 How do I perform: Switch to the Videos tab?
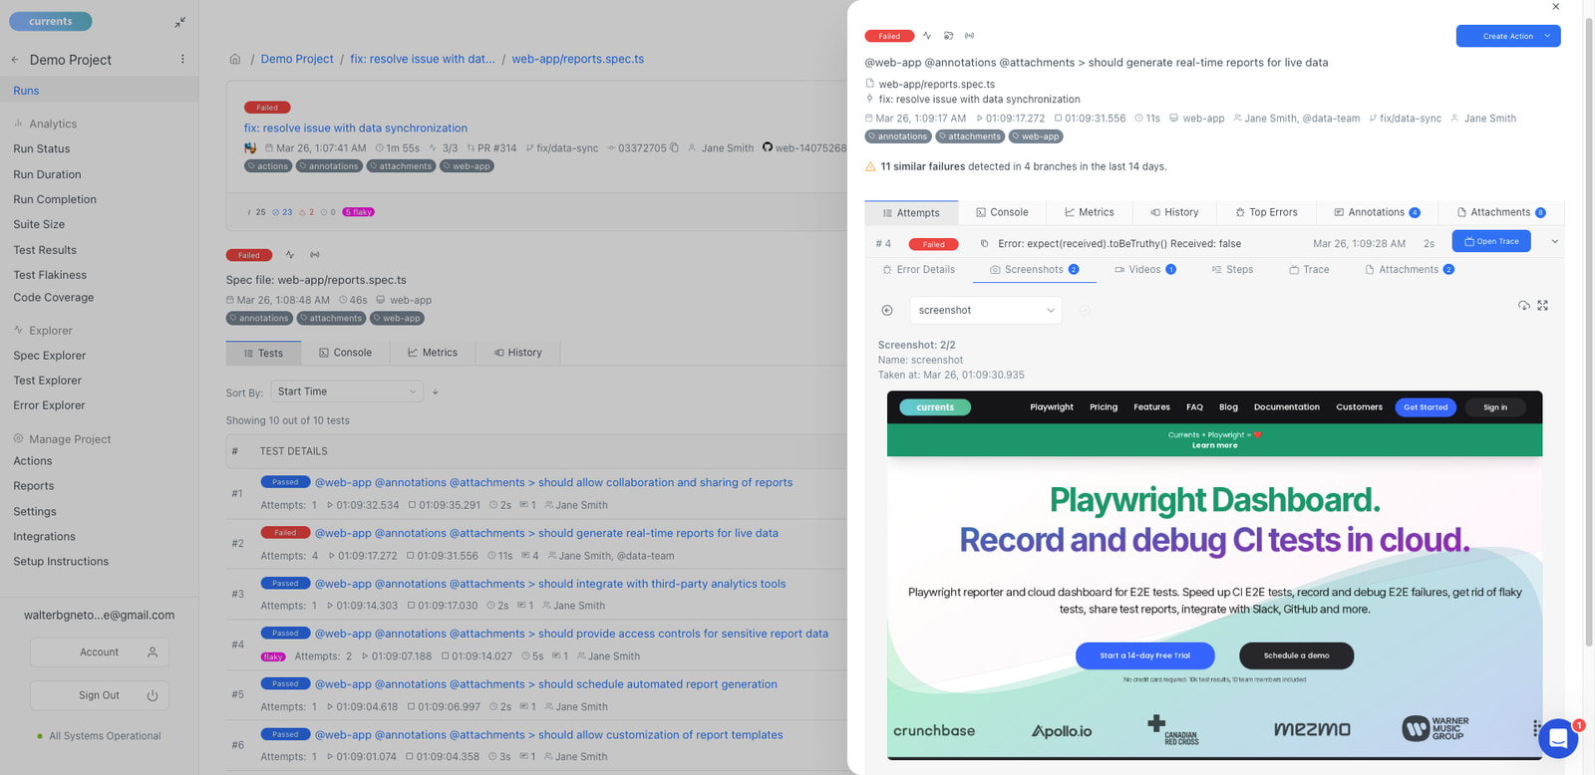point(1145,270)
